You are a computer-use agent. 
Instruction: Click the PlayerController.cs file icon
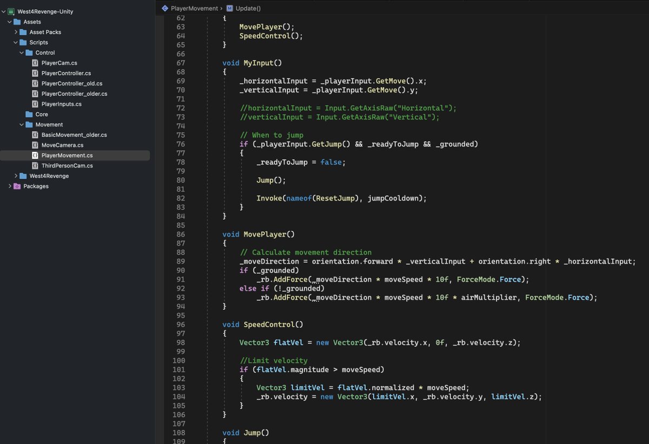[35, 73]
